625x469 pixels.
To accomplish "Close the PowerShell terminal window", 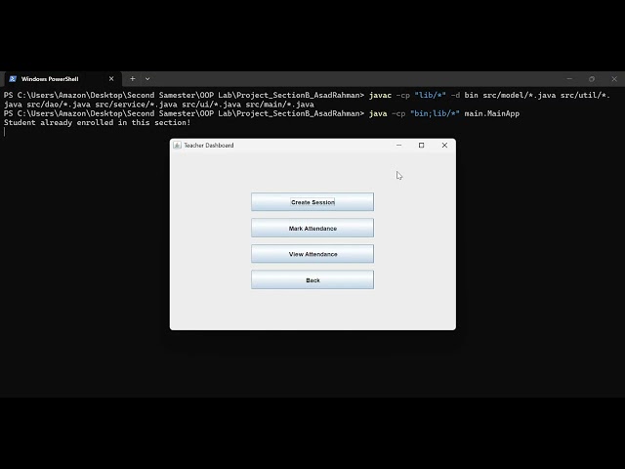I will 614,79.
